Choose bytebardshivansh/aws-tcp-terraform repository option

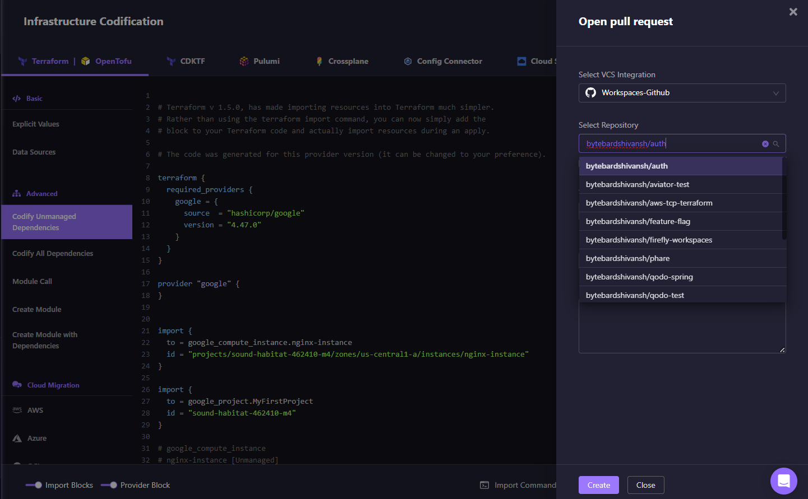pyautogui.click(x=681, y=203)
